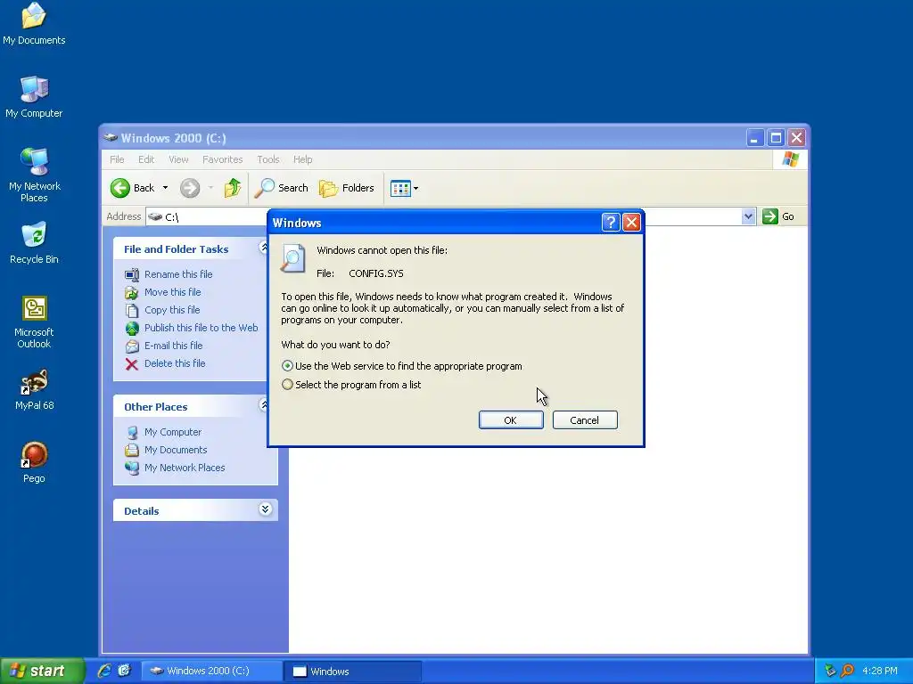
Task: Launch the Pego desktop shortcut
Action: pyautogui.click(x=34, y=462)
